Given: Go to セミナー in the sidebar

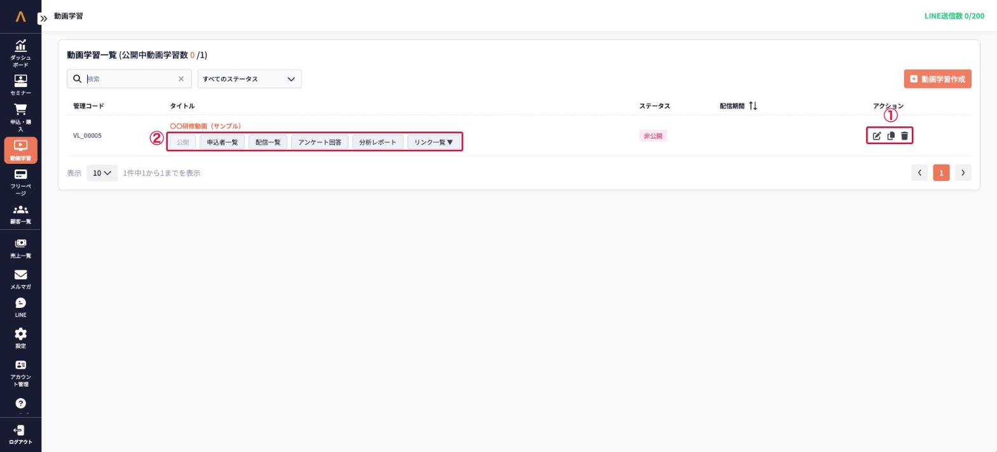Looking at the screenshot, I should (20, 85).
